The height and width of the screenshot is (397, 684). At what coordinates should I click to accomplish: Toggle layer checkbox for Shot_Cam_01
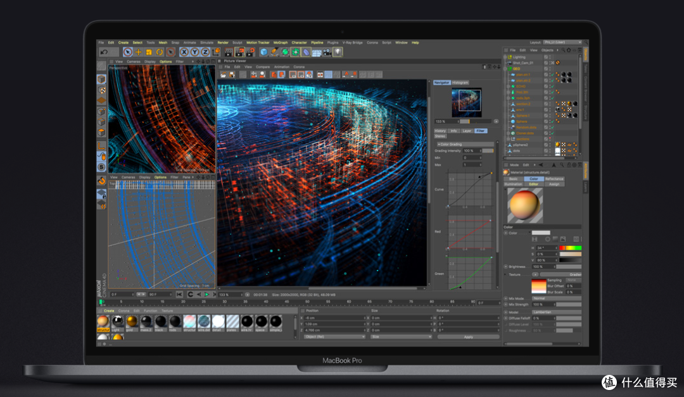click(545, 63)
